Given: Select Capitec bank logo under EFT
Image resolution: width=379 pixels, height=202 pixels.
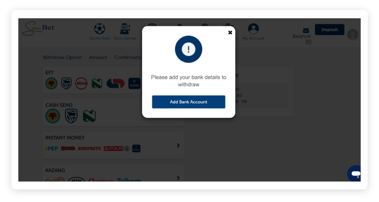Looking at the screenshot, I should pos(116,84).
